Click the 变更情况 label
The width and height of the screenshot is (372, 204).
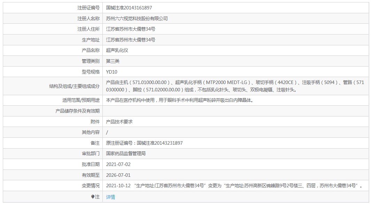(x=91, y=186)
